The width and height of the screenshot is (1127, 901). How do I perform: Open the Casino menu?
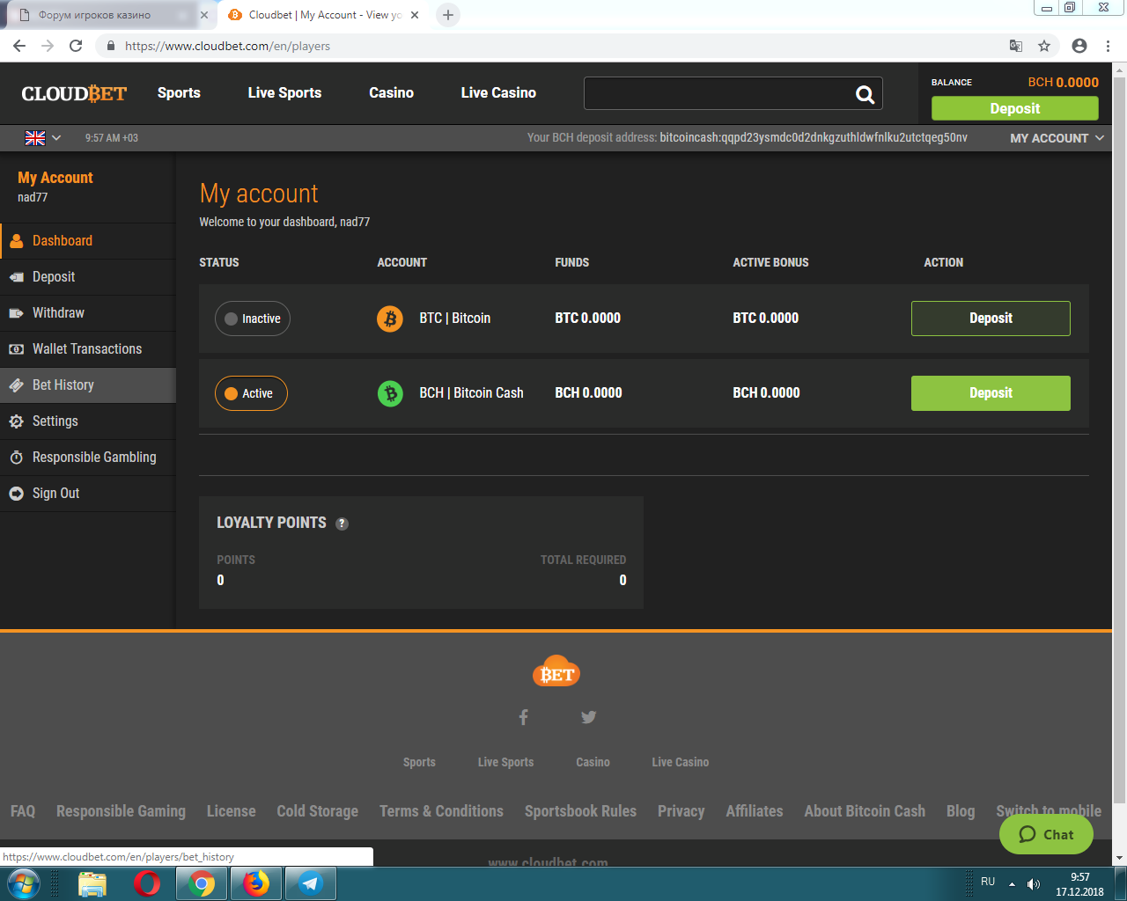click(391, 92)
